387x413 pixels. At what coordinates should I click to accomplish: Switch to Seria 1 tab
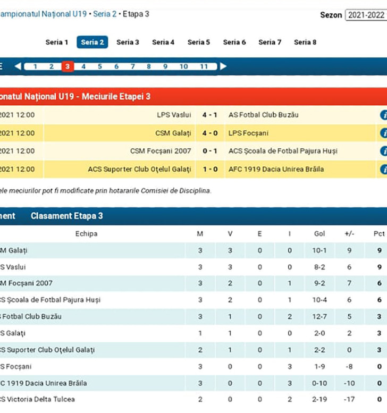pos(57,42)
